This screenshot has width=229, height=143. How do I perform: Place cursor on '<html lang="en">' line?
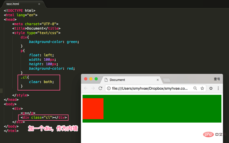tap(21, 15)
